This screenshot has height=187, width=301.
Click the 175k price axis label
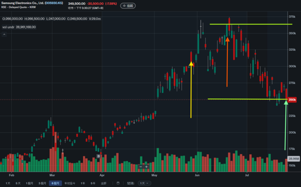pos(292,149)
